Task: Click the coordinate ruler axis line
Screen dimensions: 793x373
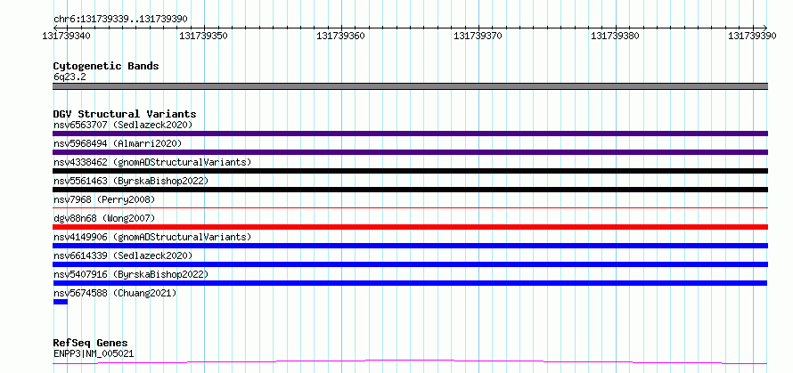Action: pyautogui.click(x=410, y=28)
